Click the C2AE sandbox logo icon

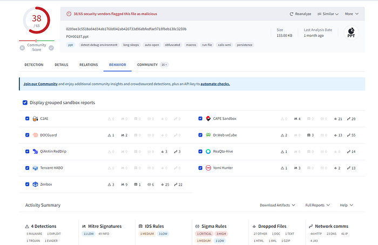pyautogui.click(x=35, y=119)
